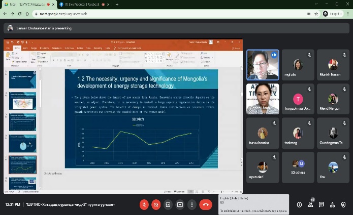This screenshot has height=215, width=353.
Task: Click the Tsogzolmaa participant tile
Action: [298, 99]
